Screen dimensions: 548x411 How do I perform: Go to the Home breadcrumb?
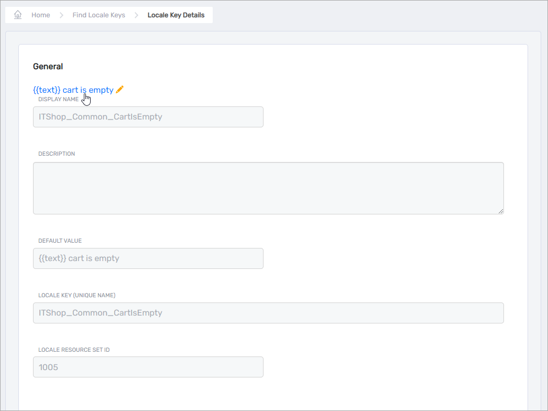pos(40,15)
